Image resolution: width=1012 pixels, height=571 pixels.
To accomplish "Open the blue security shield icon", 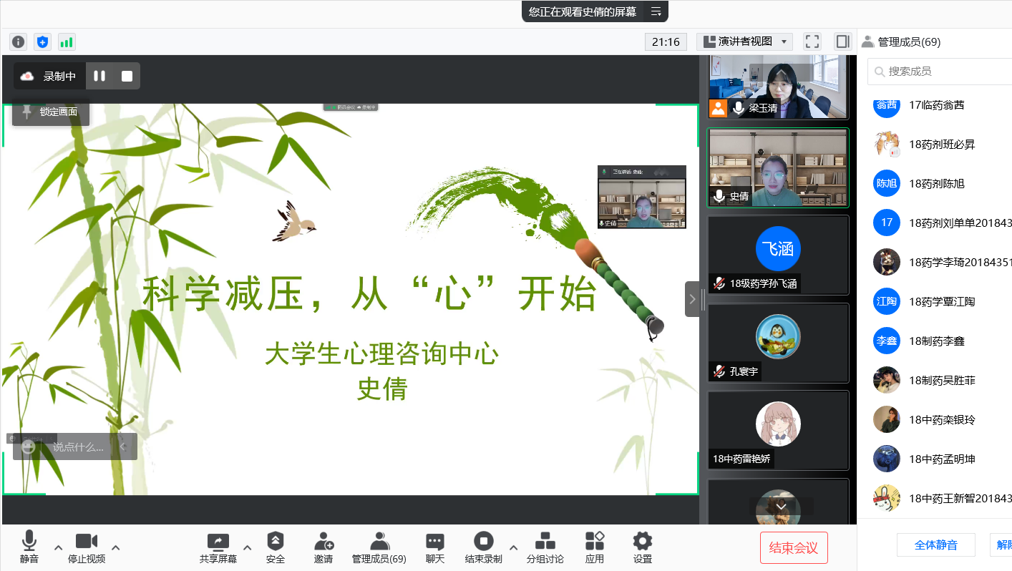I will click(42, 42).
